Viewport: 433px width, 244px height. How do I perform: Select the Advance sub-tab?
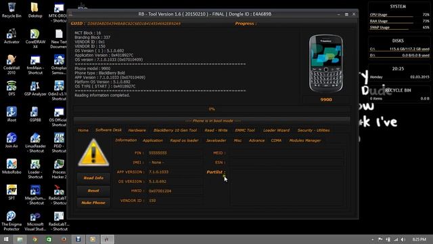tap(256, 140)
